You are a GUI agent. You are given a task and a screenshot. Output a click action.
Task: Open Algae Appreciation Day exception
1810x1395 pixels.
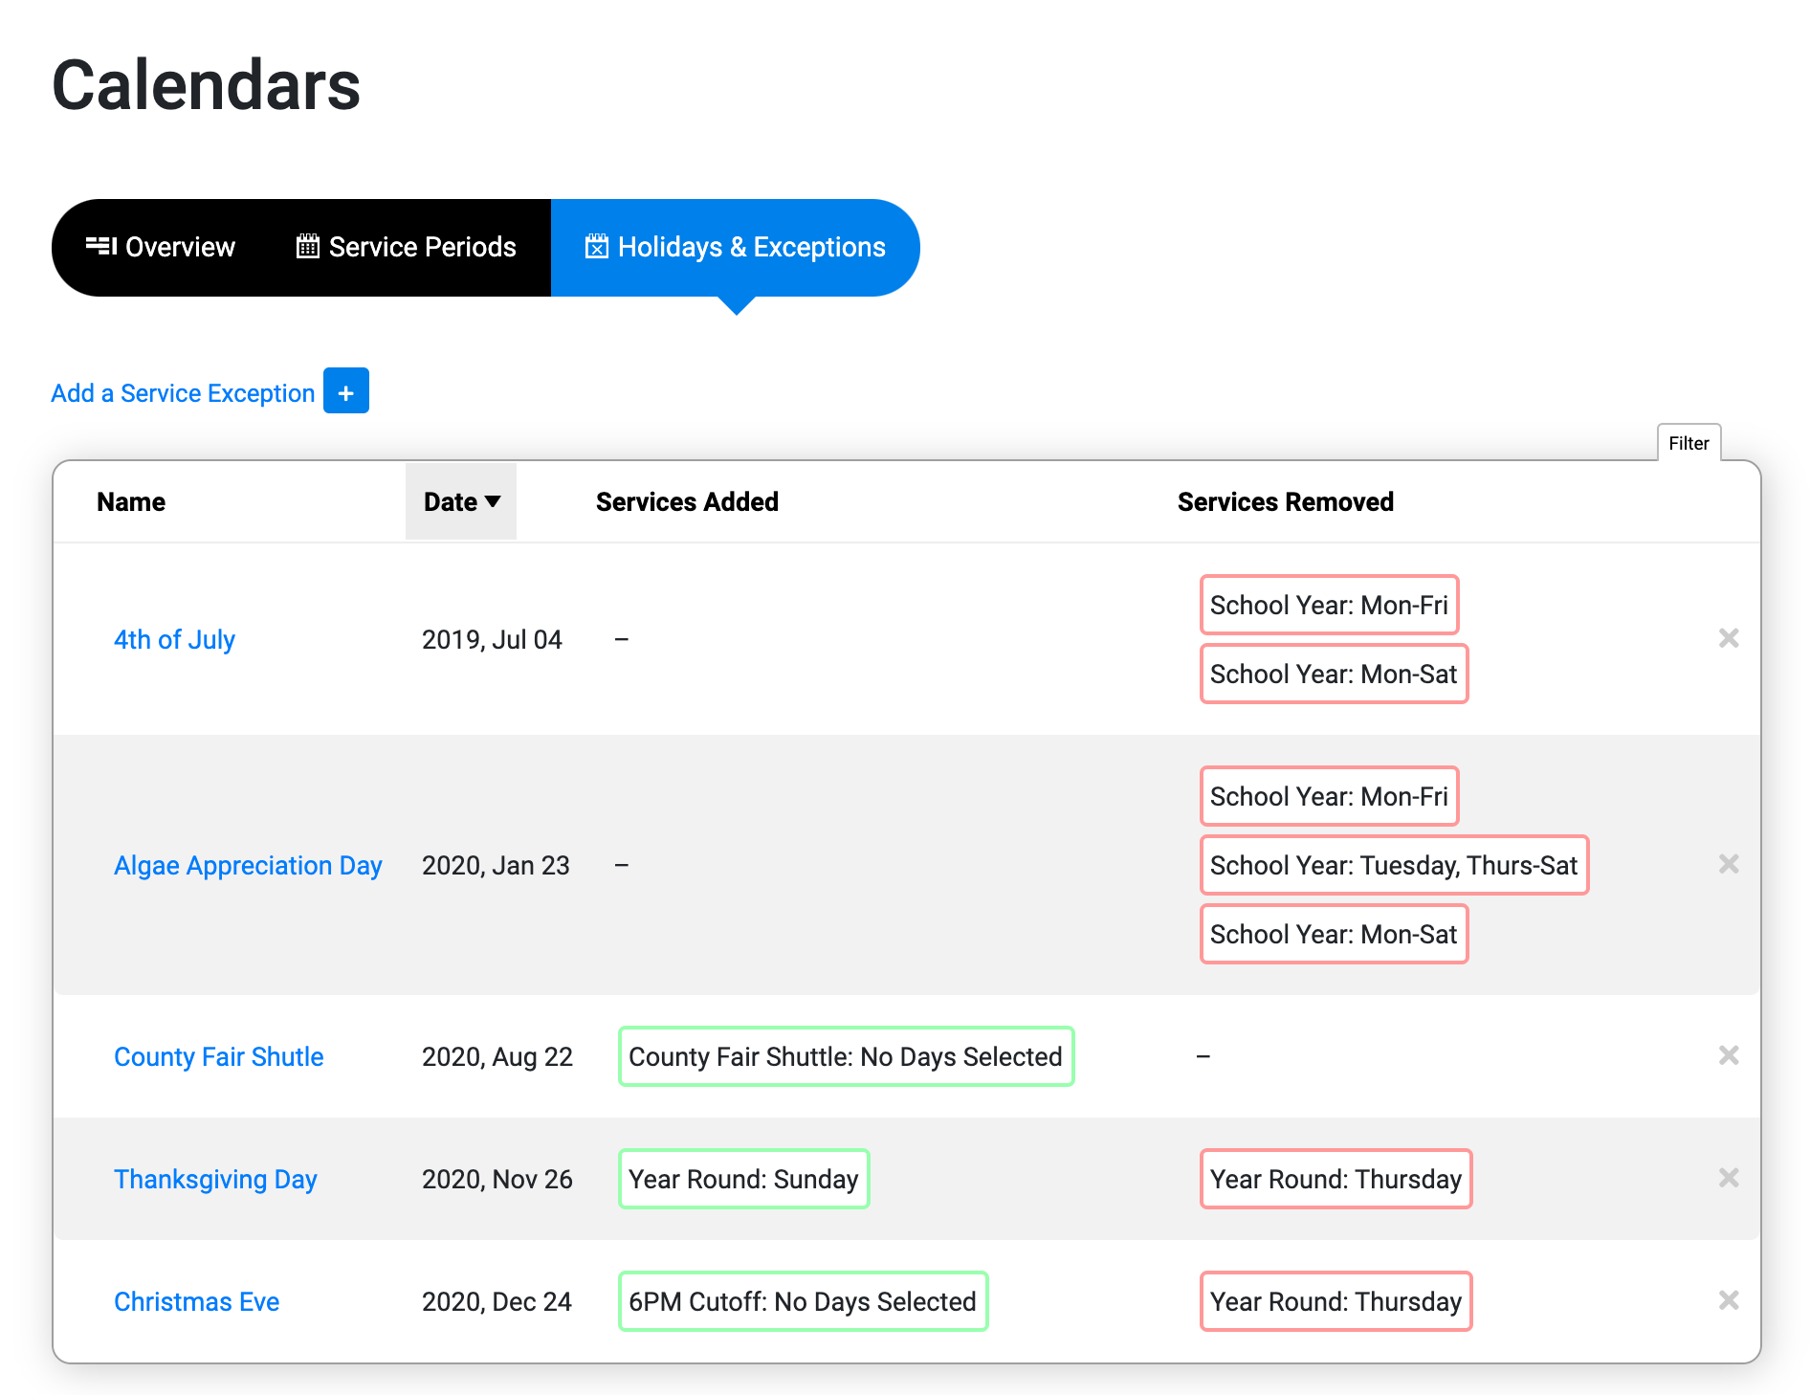[248, 865]
